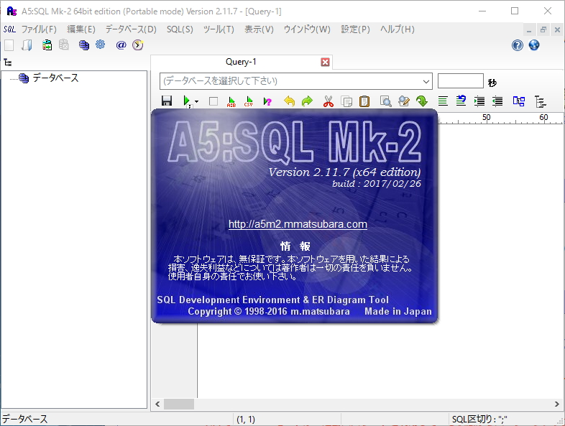565x426 pixels.
Task: Open the SQL(S) menu
Action: [x=180, y=29]
